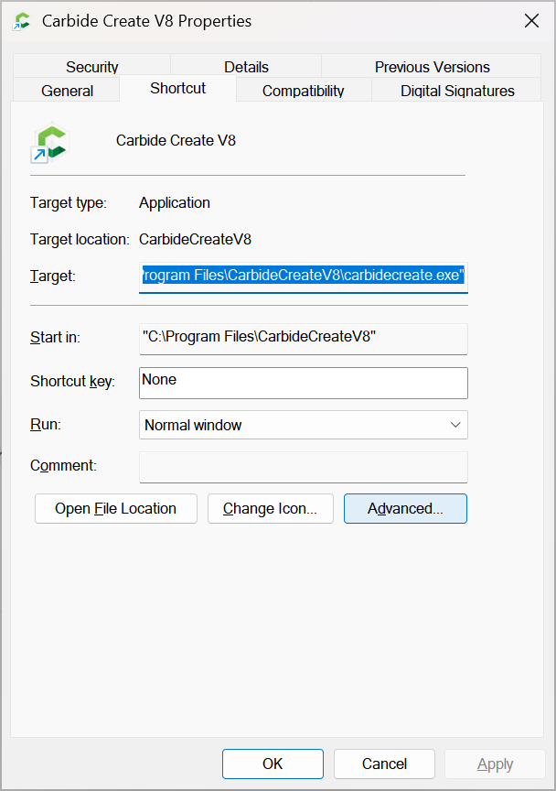Click the Cancel button
Image resolution: width=556 pixels, height=791 pixels.
point(384,764)
